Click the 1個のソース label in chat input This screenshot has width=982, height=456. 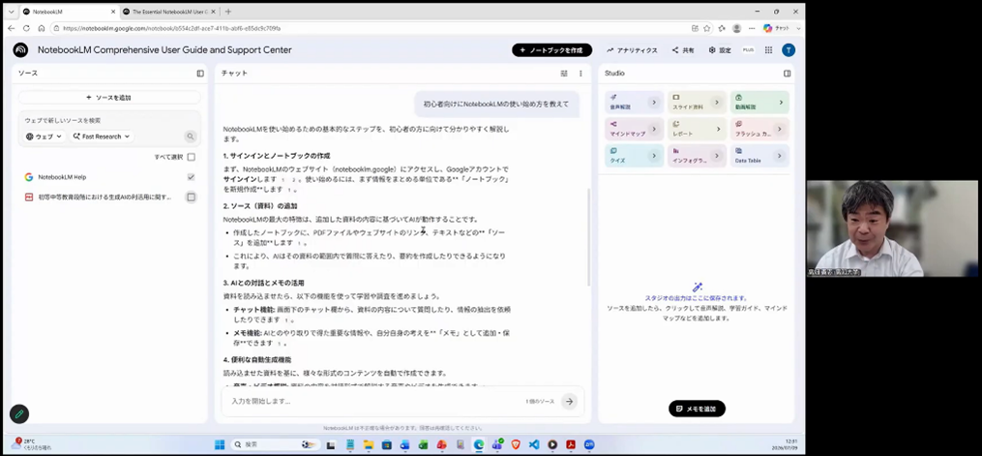[x=540, y=402]
